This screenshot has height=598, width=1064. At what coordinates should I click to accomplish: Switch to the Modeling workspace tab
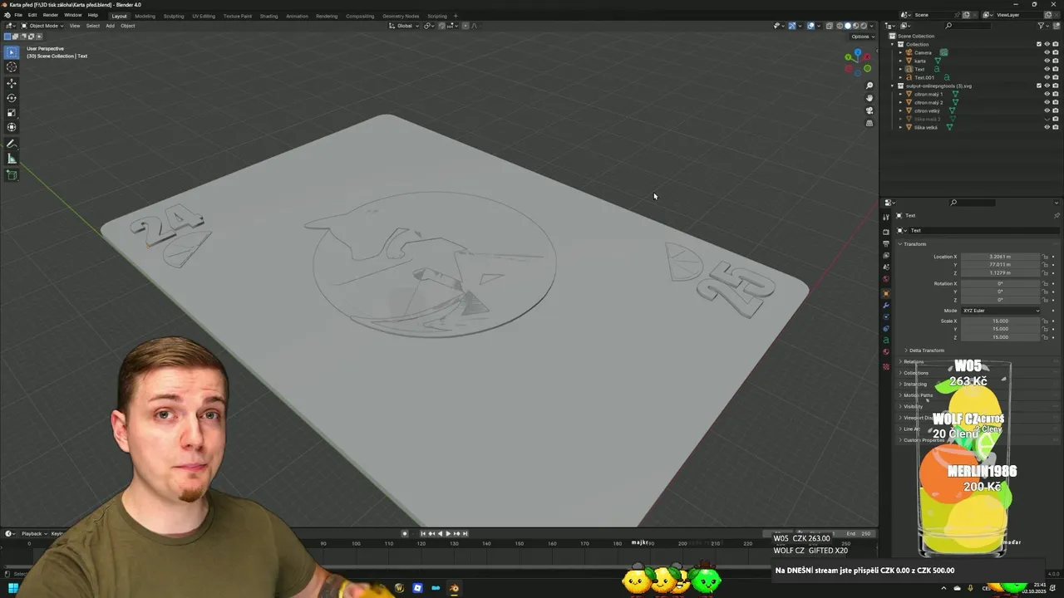(145, 16)
